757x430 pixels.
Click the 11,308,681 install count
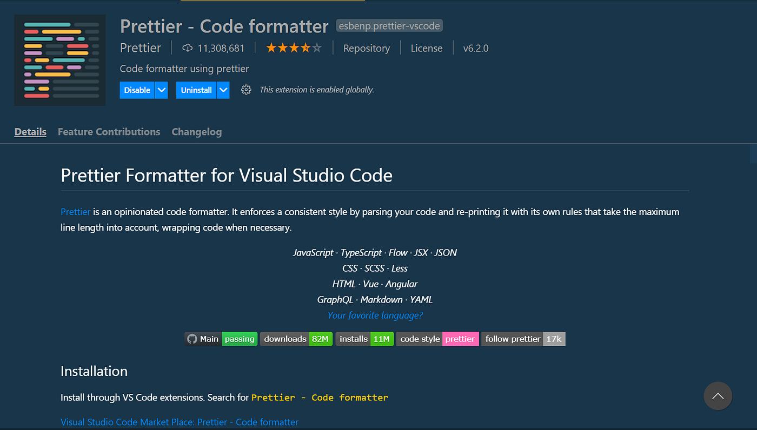(x=221, y=48)
